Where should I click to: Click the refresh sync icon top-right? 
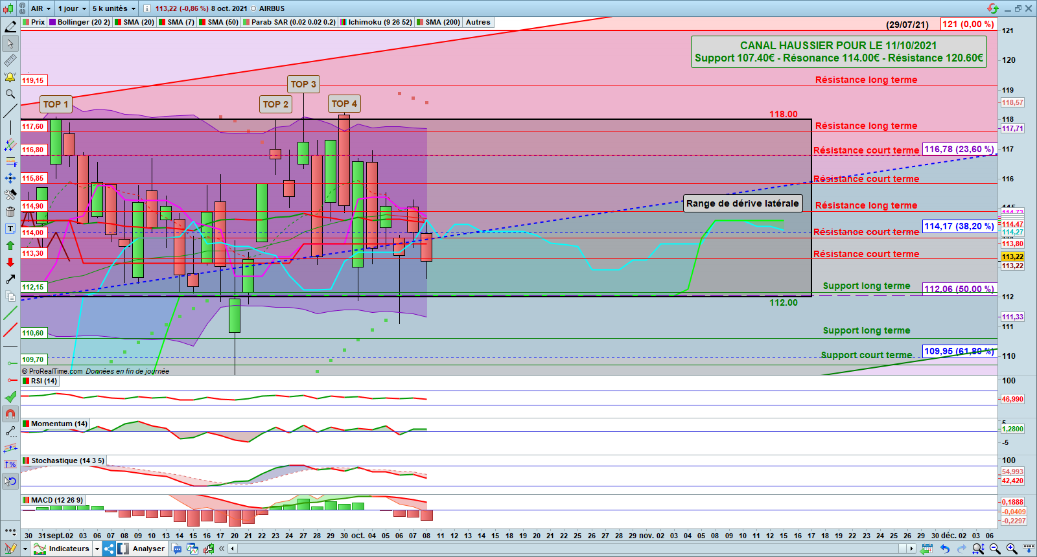[x=993, y=8]
